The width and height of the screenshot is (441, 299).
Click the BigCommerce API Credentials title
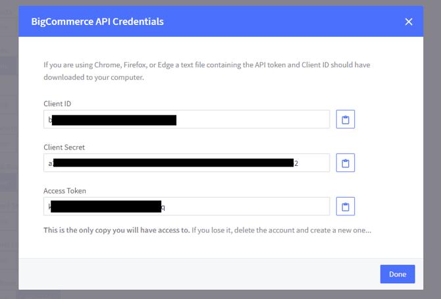[x=97, y=22]
